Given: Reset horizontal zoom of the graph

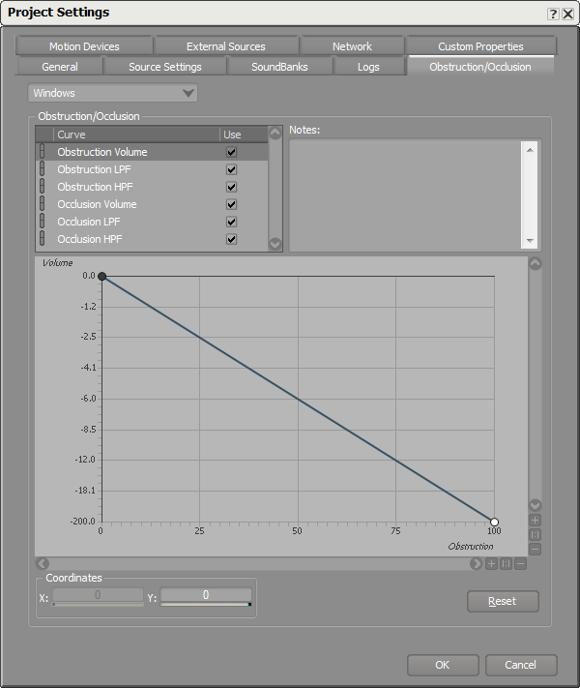Looking at the screenshot, I should (506, 564).
